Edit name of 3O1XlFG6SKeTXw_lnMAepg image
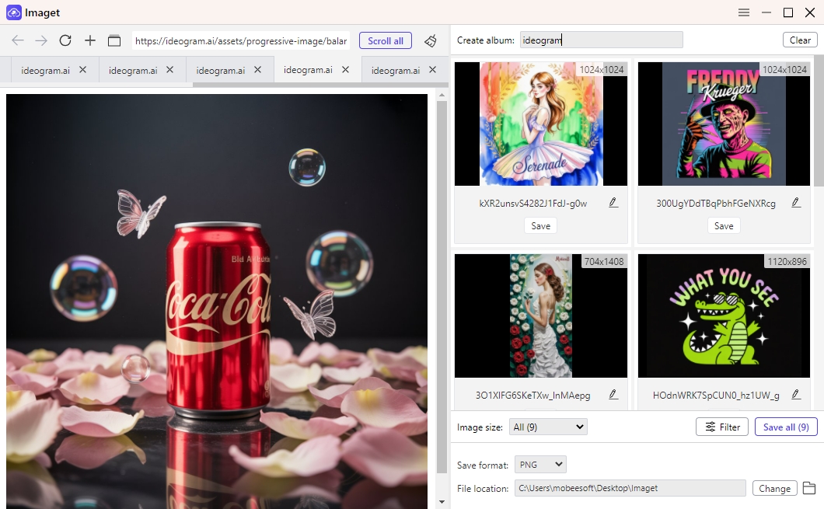Viewport: 824px width, 509px height. (x=613, y=395)
